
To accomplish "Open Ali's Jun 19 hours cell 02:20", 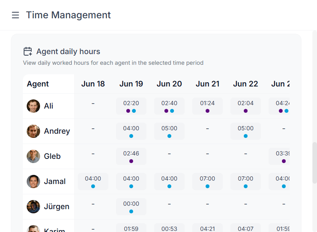I will click(x=131, y=106).
